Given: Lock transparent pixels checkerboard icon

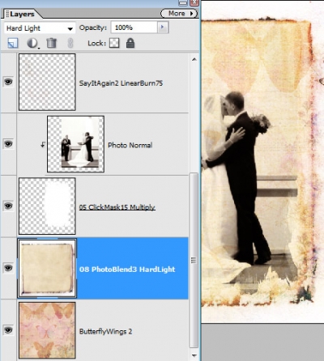Looking at the screenshot, I should tap(114, 43).
